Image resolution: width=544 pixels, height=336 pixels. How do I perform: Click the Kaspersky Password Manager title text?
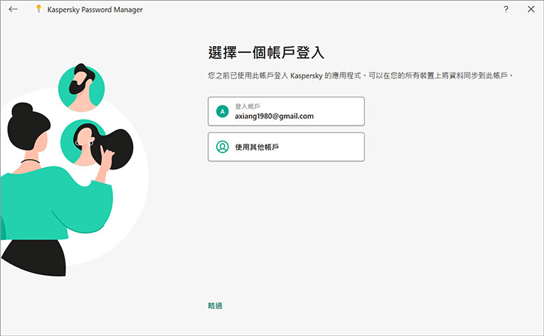point(95,10)
